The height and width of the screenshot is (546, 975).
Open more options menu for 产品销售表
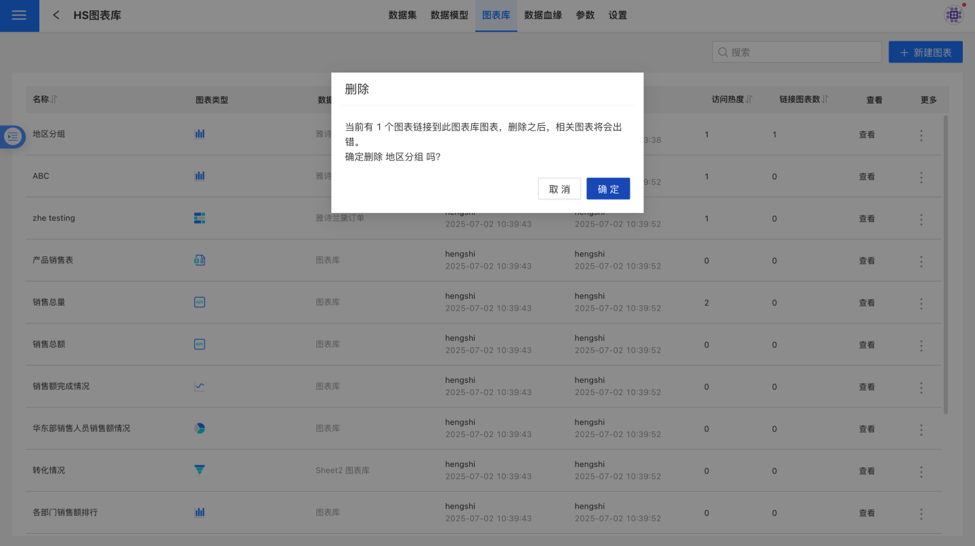click(x=921, y=261)
